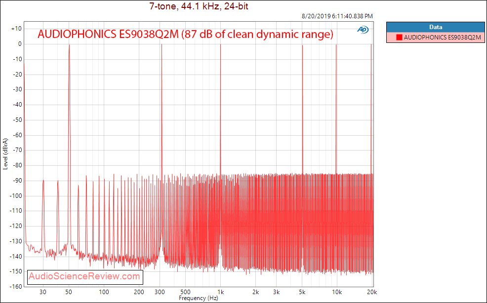The width and height of the screenshot is (487, 303).
Task: Click the "5k" frequency axis tick label
Action: pos(302,292)
